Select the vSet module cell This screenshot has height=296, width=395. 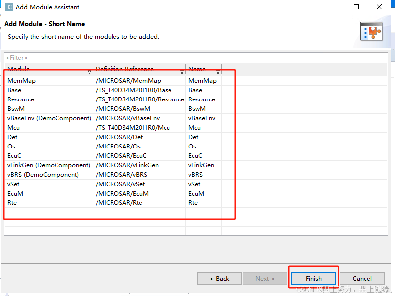[49, 184]
